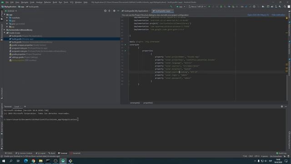The image size is (291, 164).
Task: Click the run gutter arrow beside properties
Action: click(125, 51)
